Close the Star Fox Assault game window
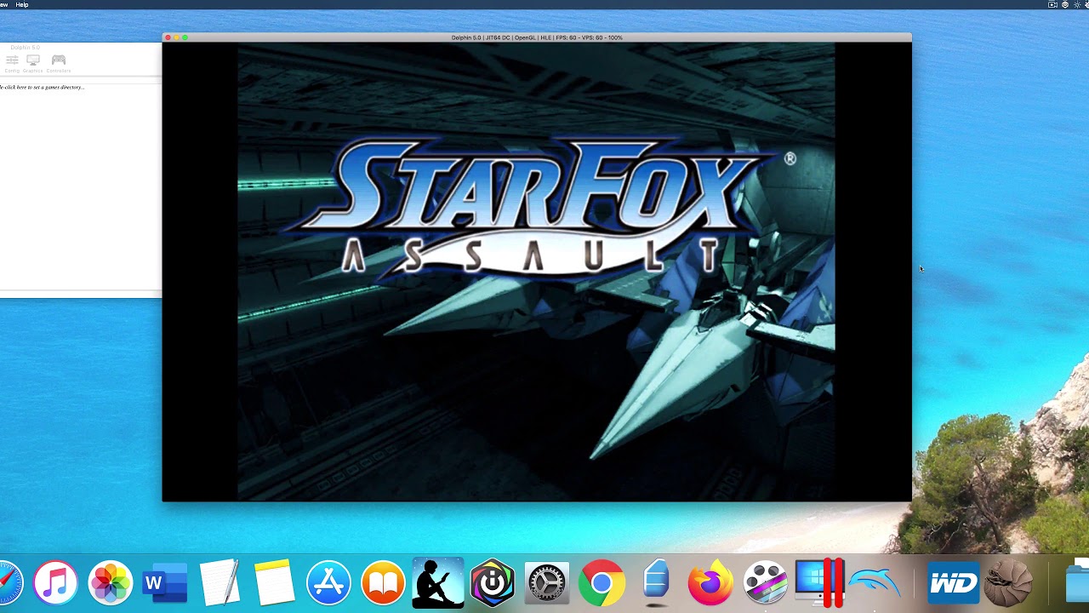This screenshot has width=1089, height=613. [168, 37]
